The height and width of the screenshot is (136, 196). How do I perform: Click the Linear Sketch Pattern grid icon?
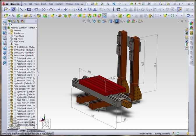[135, 10]
